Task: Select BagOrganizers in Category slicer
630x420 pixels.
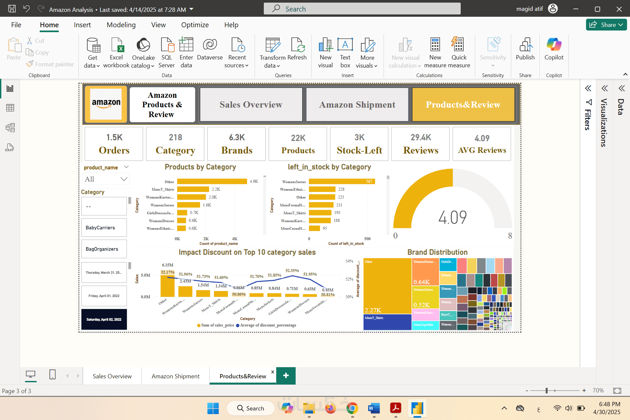Action: click(104, 249)
